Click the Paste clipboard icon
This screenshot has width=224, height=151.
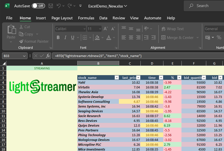click(11, 30)
